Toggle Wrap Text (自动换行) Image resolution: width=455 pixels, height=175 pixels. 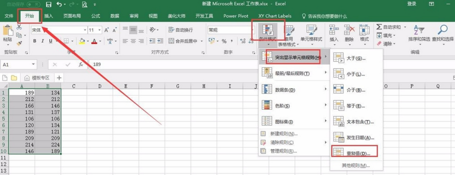click(181, 30)
